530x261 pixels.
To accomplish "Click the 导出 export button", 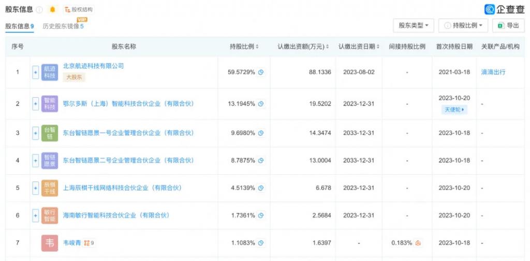I will click(508, 25).
